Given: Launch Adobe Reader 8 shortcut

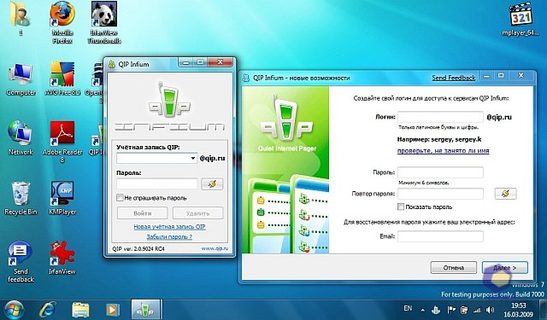Looking at the screenshot, I should [x=62, y=142].
